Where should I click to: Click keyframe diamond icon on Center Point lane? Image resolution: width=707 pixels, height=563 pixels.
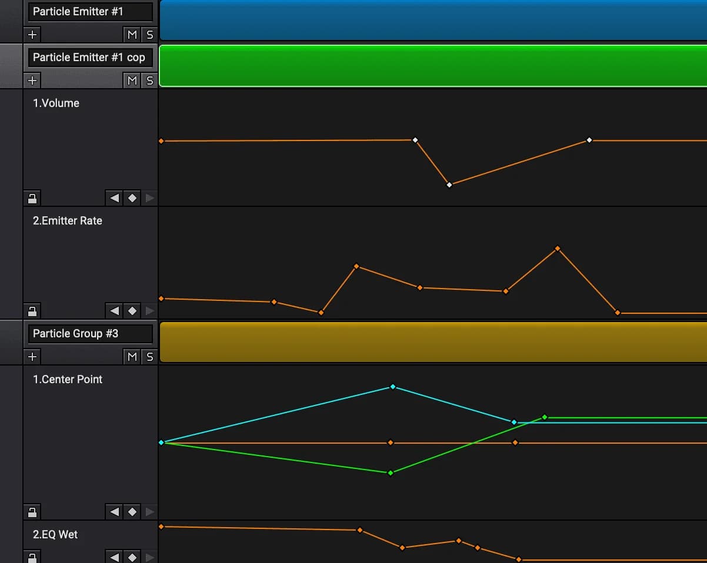tap(132, 511)
